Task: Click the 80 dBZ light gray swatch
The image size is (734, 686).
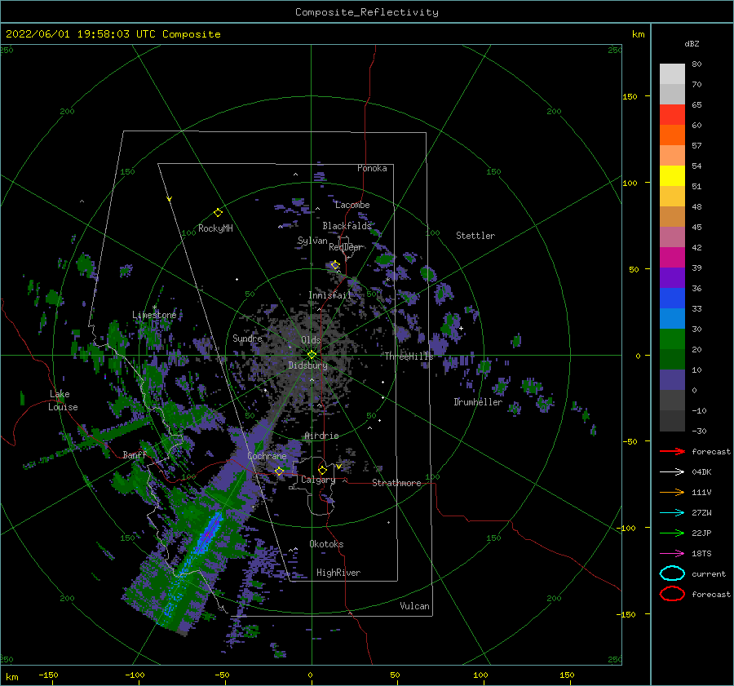Action: tap(672, 74)
